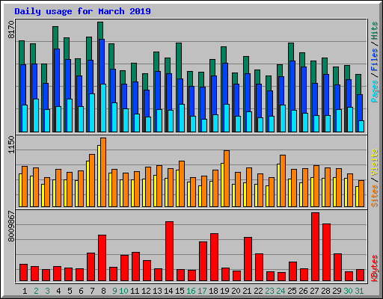The width and height of the screenshot is (383, 299).
Task: Click day label 8 on the x-axis
Action: point(103,291)
